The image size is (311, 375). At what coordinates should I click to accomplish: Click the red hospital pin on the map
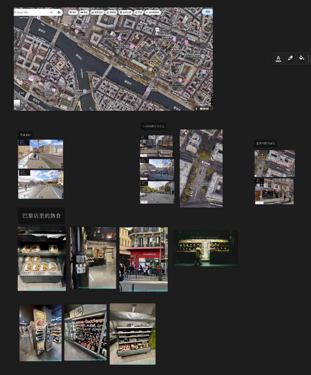coord(30,51)
